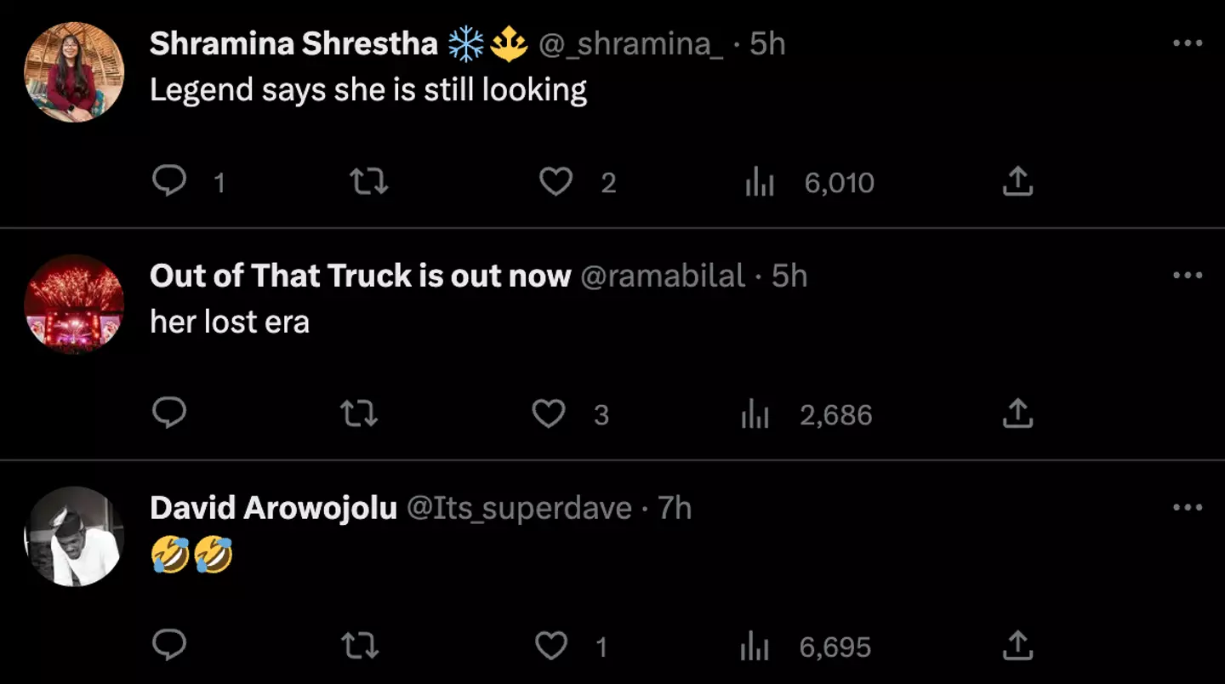Open more options for @ramabilal's tweet
Screen dimensions: 1225x684
coord(1187,276)
